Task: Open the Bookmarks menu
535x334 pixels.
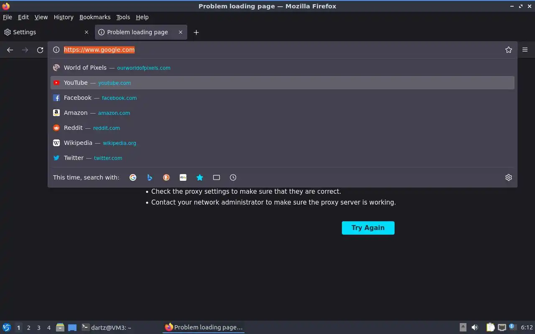Action: tap(95, 17)
